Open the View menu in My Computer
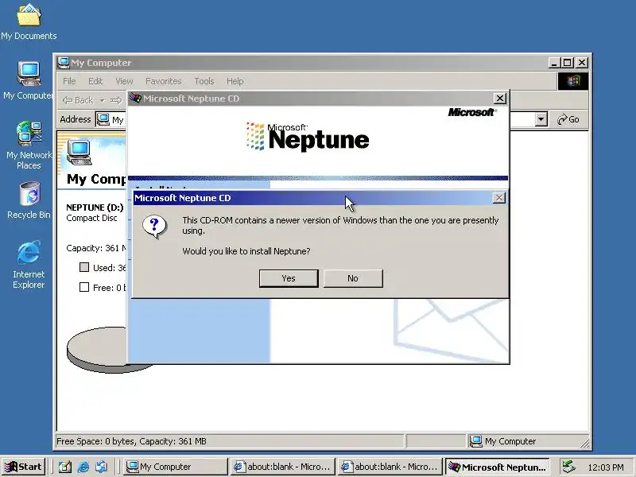Image resolution: width=636 pixels, height=477 pixels. (124, 81)
